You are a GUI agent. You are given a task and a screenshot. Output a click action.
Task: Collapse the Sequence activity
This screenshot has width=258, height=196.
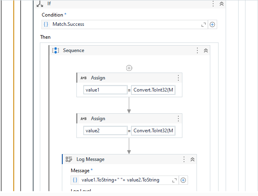[x=205, y=51]
